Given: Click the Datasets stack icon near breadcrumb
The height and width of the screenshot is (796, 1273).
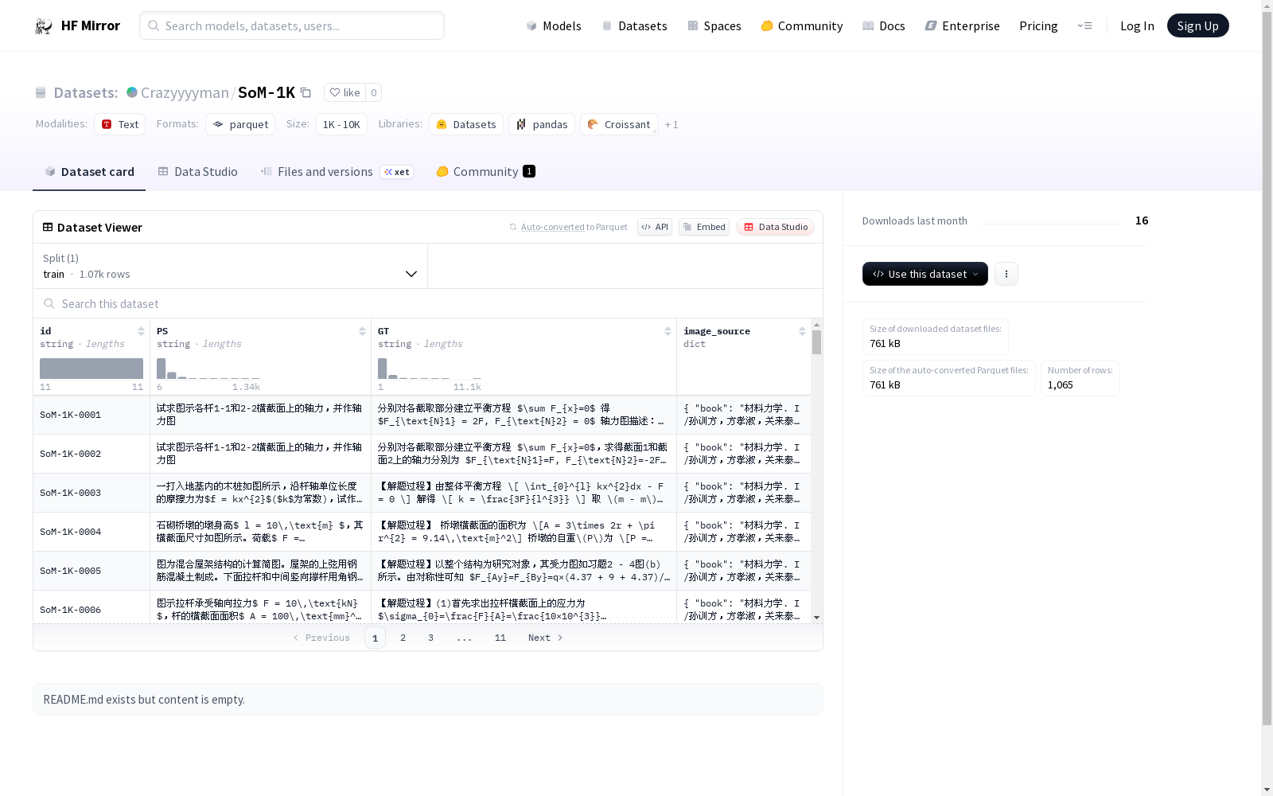Looking at the screenshot, I should click(41, 93).
